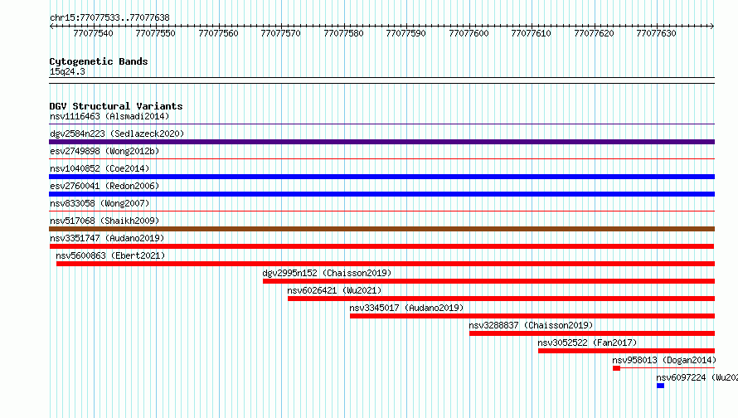Viewport: 738px width, 418px height.
Task: Click the 15q24.3 band label
Action: (x=67, y=71)
